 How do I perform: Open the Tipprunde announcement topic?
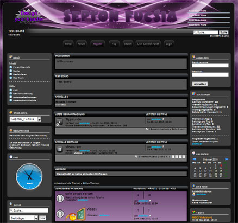(73, 119)
